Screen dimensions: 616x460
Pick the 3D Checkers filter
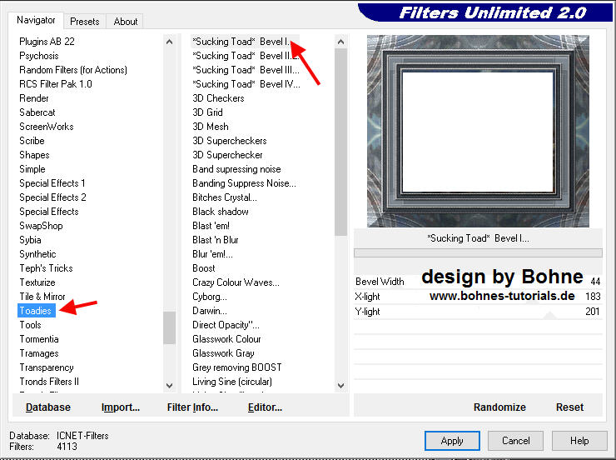click(218, 98)
